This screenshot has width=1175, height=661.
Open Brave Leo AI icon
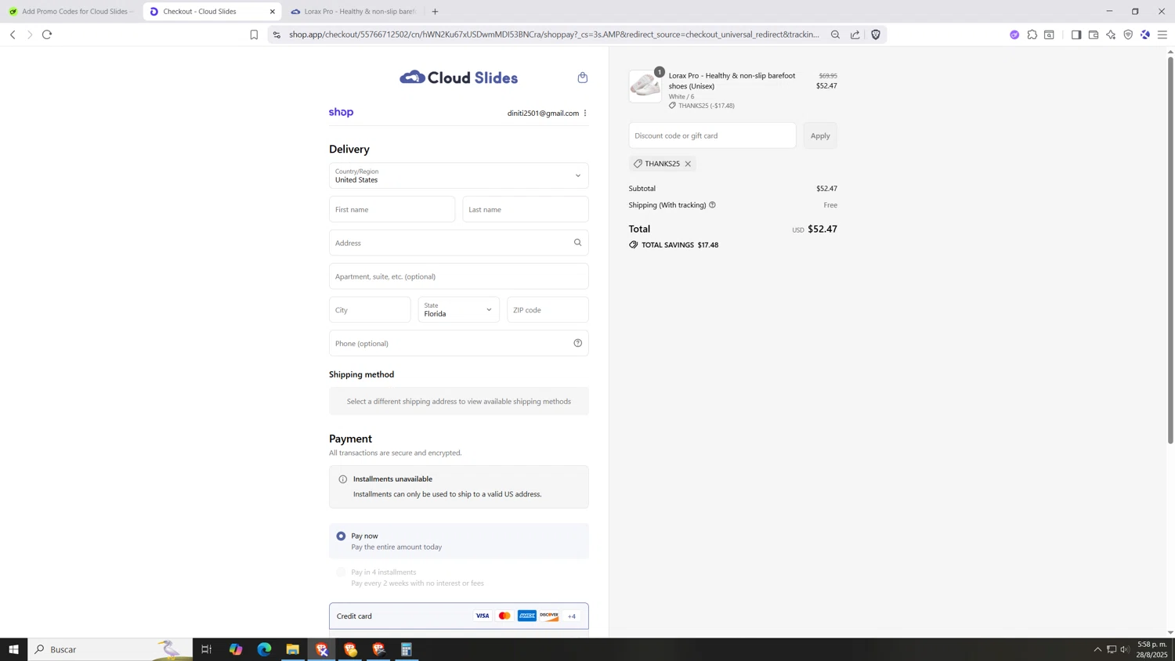click(1111, 34)
